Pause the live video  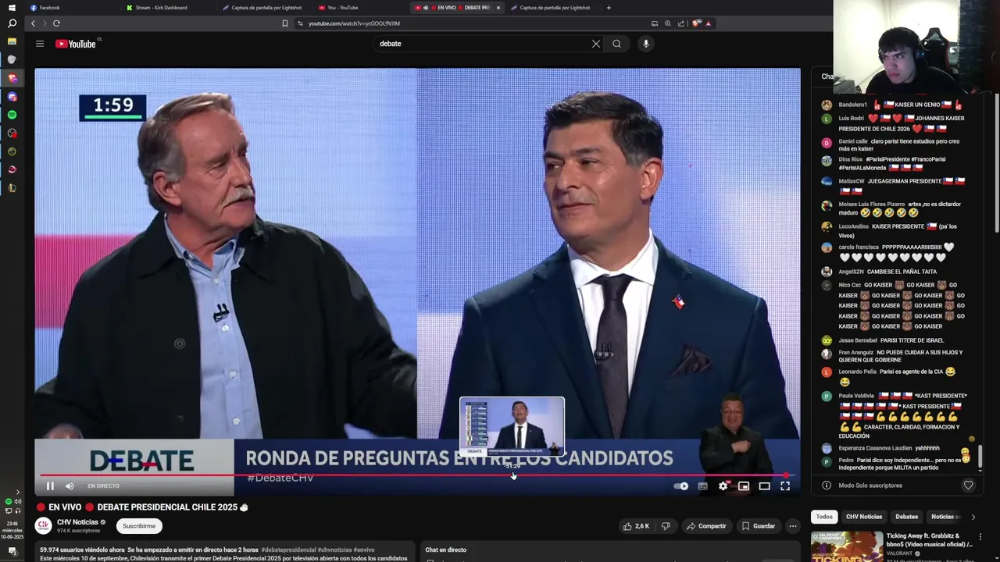[50, 486]
